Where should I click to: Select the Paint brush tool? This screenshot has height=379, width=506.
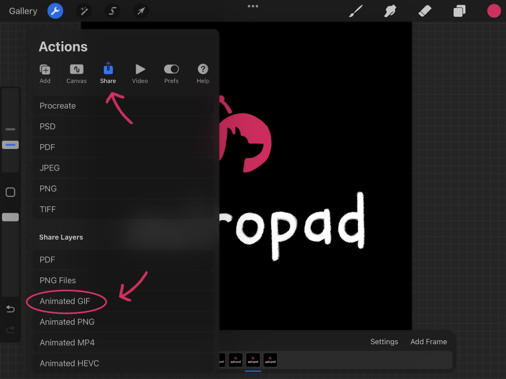pos(356,11)
